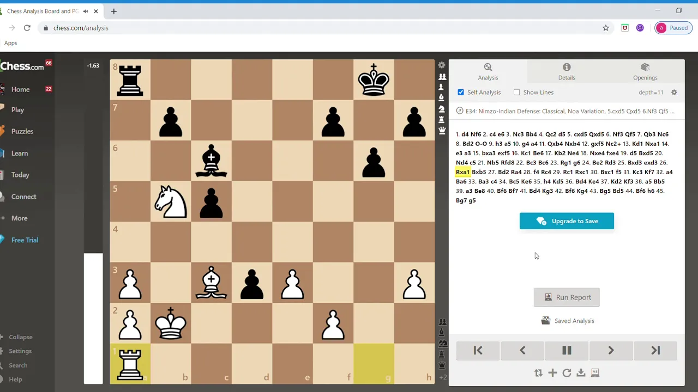Screen dimensions: 698x392
Task: Click the tab audio speaker icon
Action: coord(86,11)
